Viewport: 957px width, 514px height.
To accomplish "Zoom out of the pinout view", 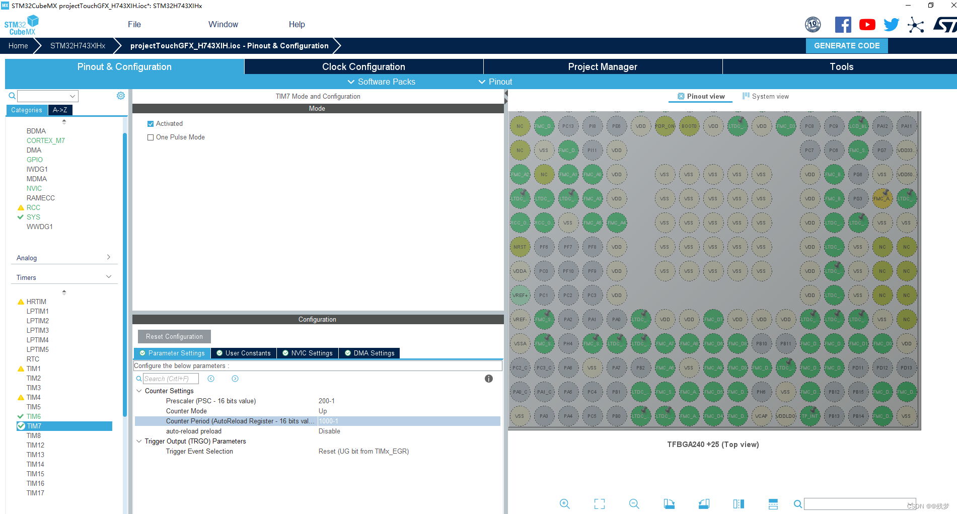I will (634, 503).
